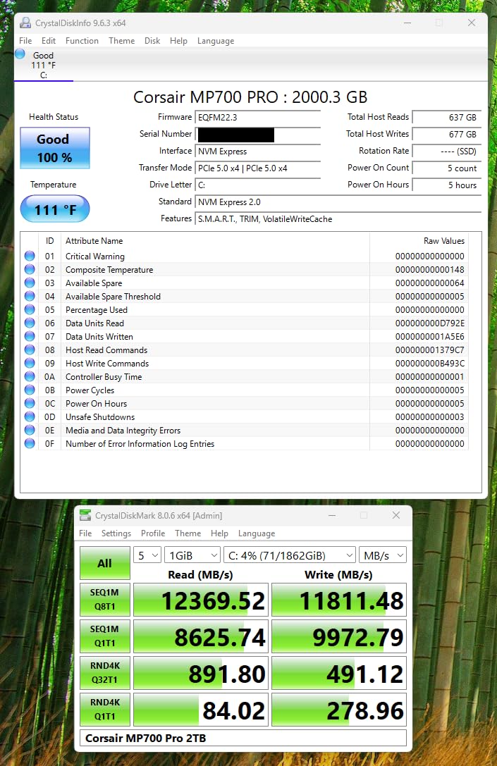Click Total Host Reads value 637 GB
The width and height of the screenshot is (497, 766).
click(447, 117)
